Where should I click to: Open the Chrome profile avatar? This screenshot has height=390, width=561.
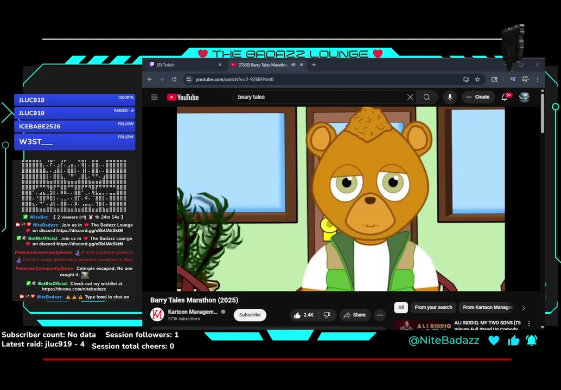point(525,79)
